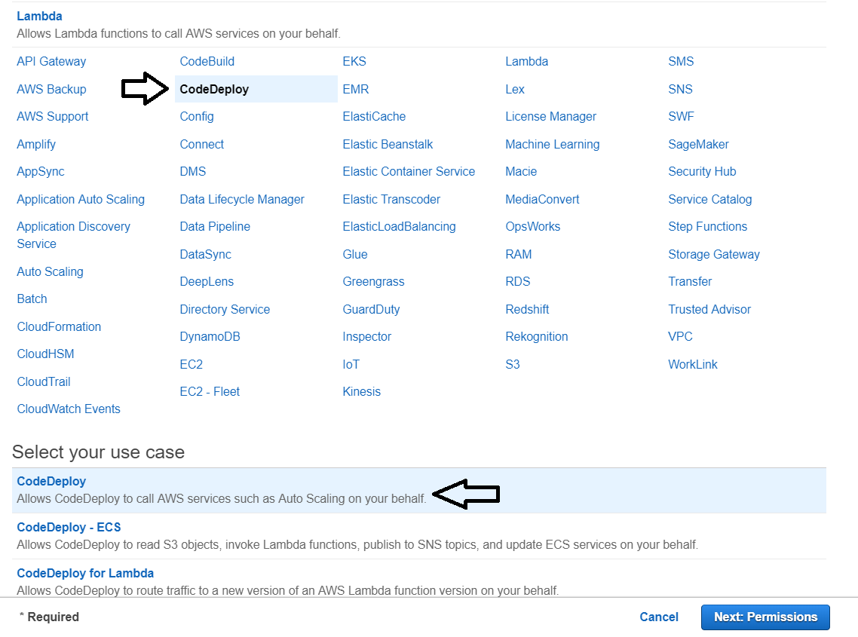Open the API Gateway service option
Viewport: 858px width, 637px height.
click(51, 61)
